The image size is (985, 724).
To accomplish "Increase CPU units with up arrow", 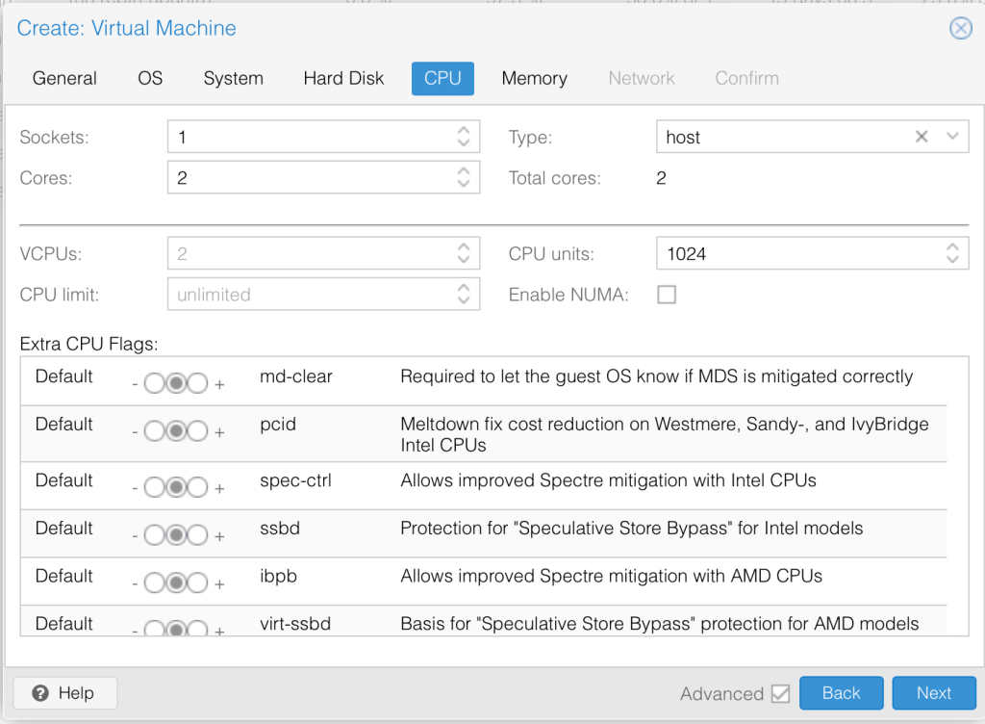I will click(951, 247).
